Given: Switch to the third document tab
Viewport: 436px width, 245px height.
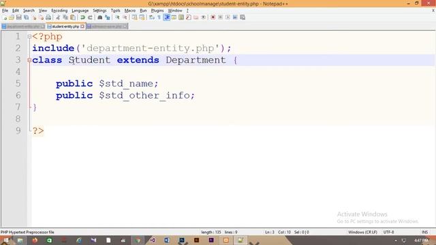Looking at the screenshot, I should click(x=107, y=27).
